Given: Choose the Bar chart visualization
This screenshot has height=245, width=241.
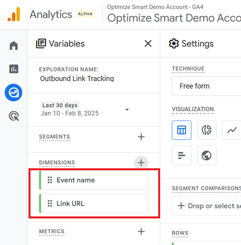Looking at the screenshot, I should pyautogui.click(x=182, y=155).
